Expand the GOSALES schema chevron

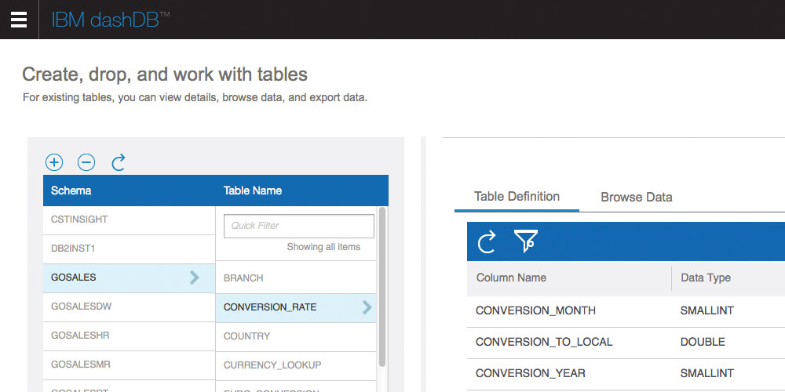194,278
